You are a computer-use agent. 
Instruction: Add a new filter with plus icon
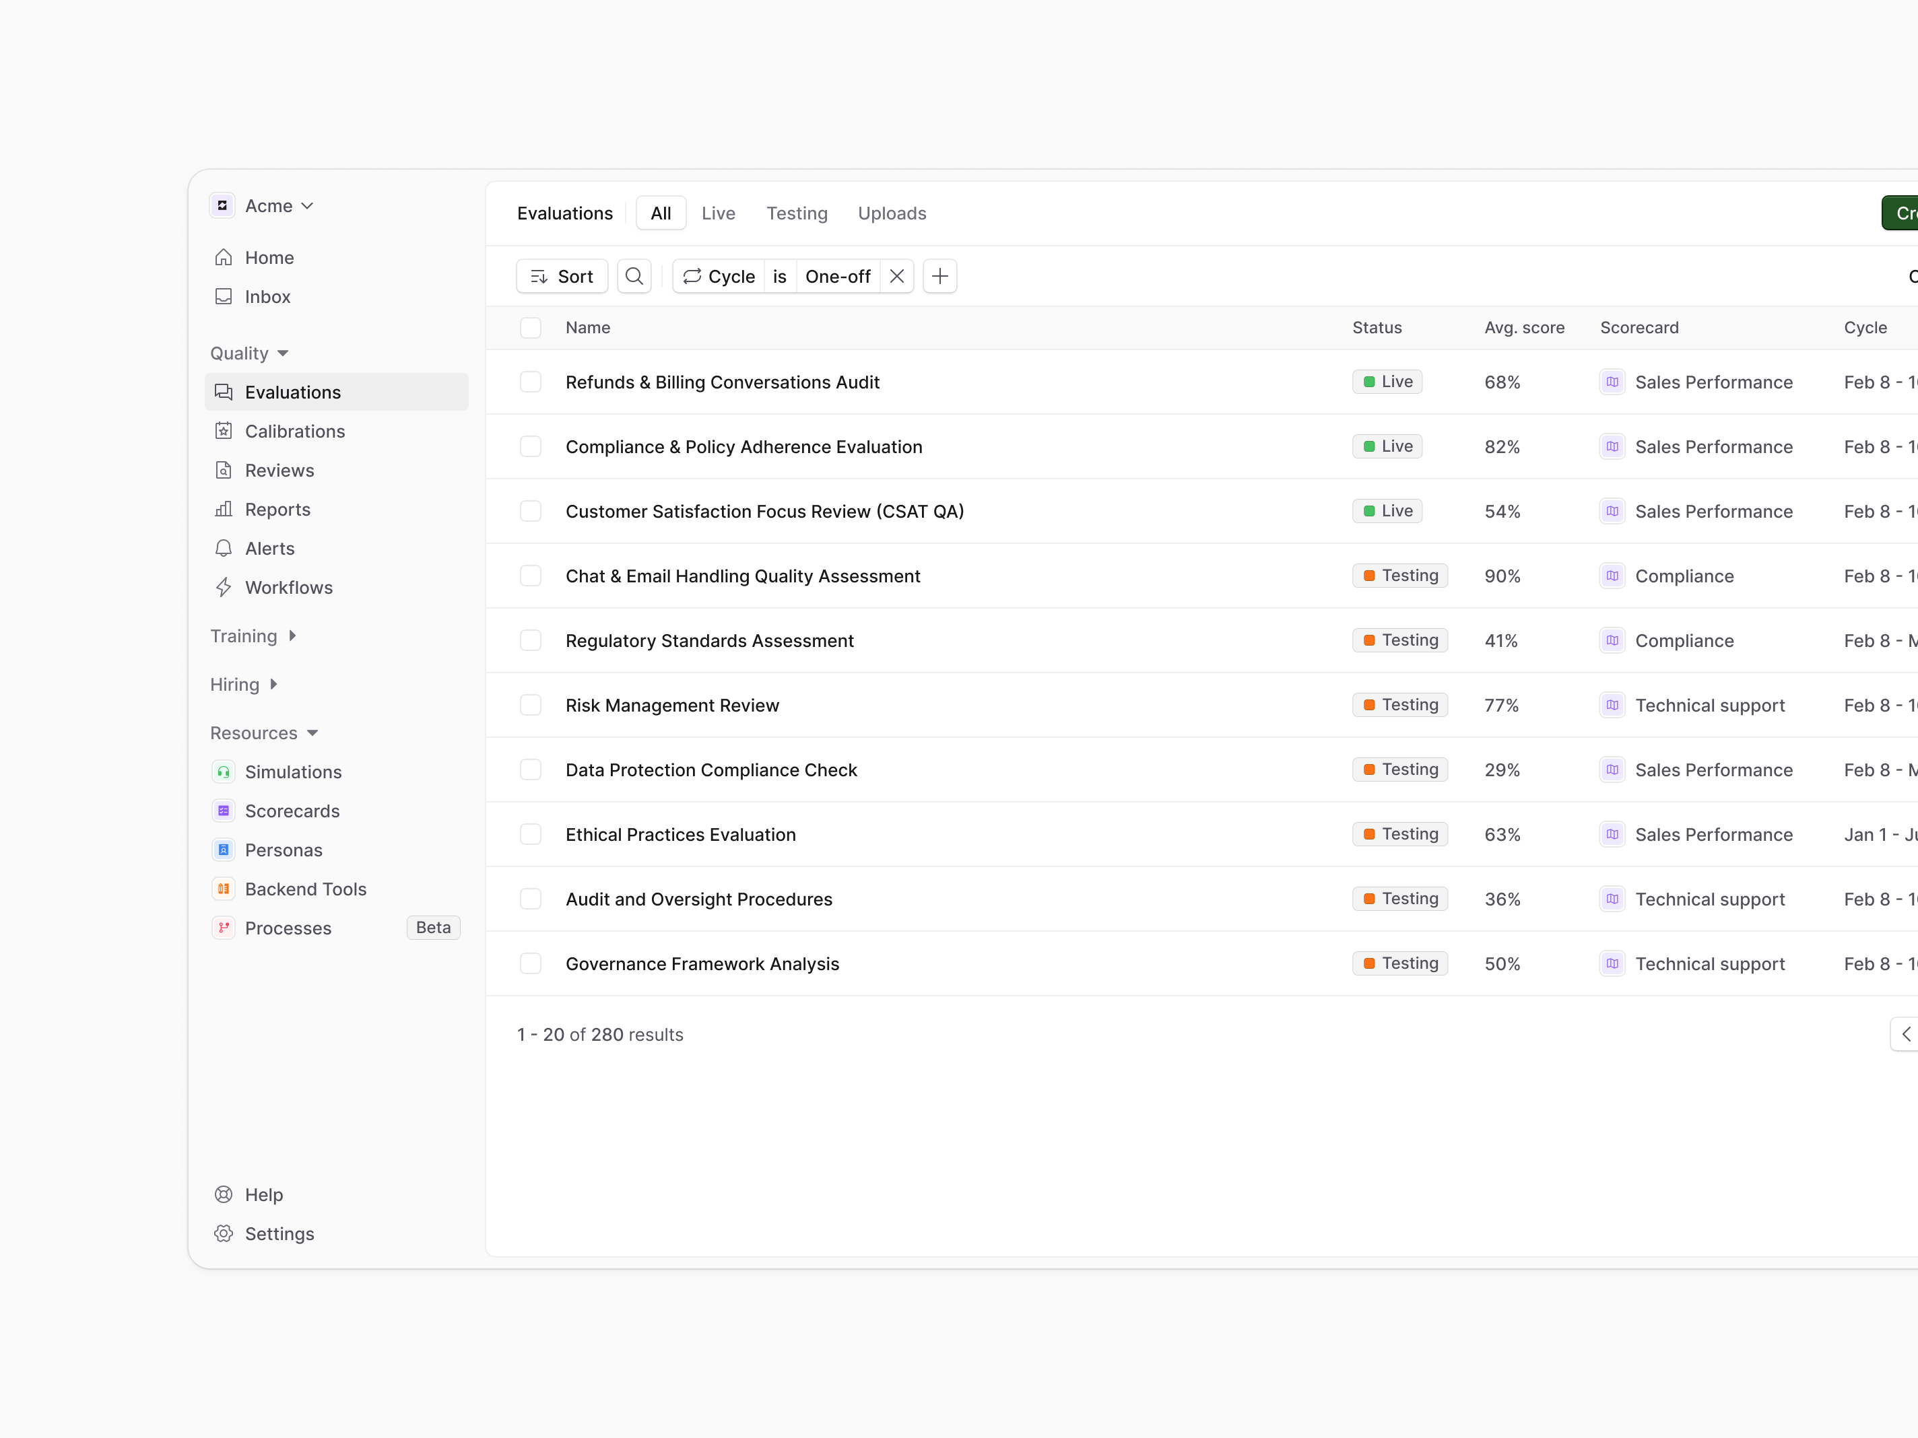pyautogui.click(x=939, y=277)
